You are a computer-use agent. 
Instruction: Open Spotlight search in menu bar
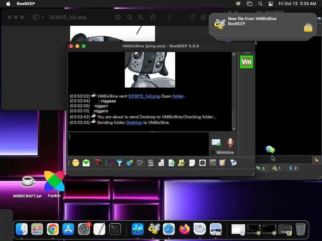tap(260, 3)
